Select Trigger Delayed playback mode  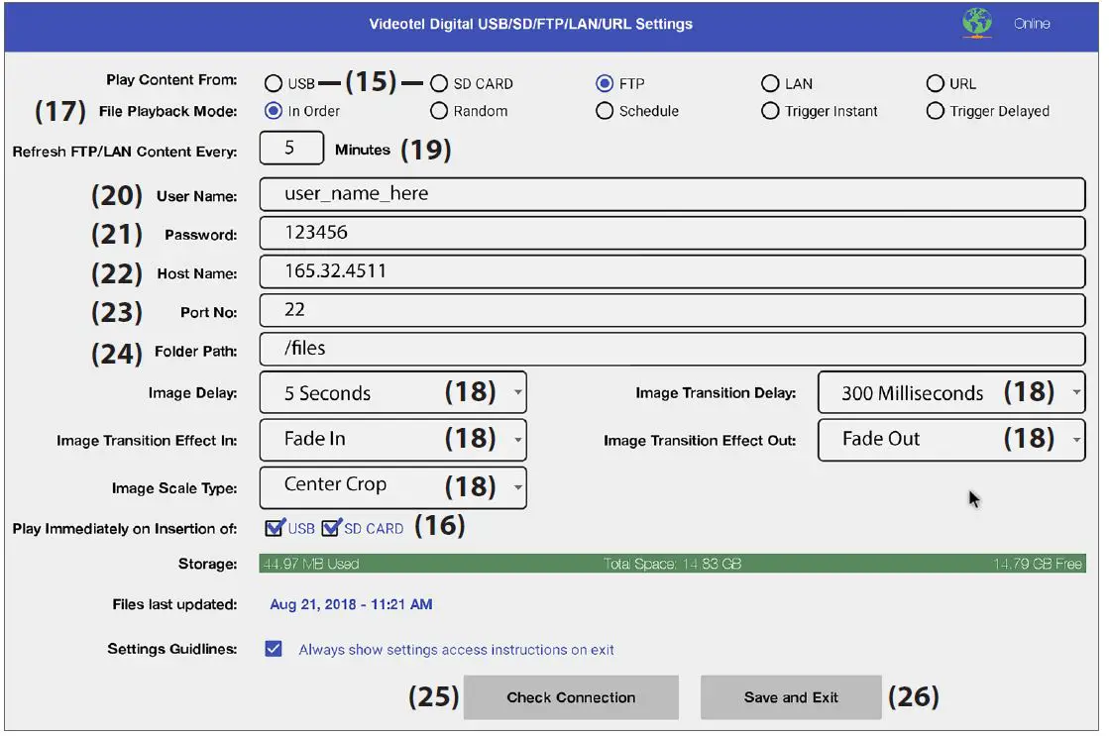click(935, 111)
